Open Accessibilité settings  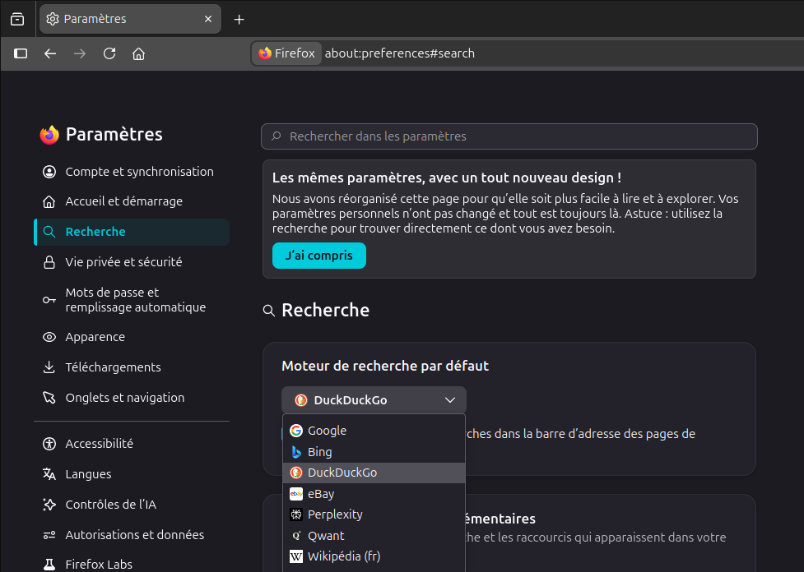pos(132,444)
